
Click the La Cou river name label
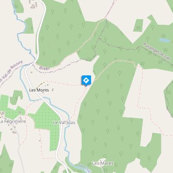85,168
